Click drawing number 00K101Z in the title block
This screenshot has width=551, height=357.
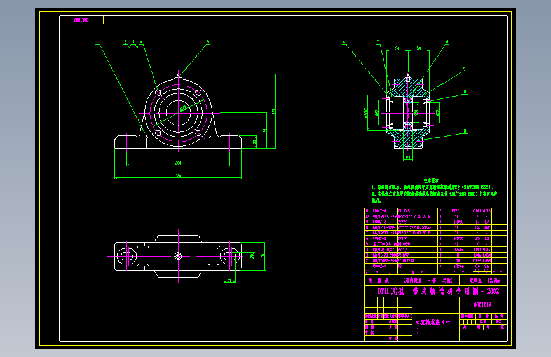[x=482, y=305]
